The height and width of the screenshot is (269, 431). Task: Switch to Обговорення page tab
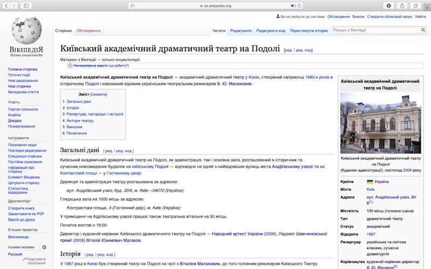pyautogui.click(x=88, y=31)
